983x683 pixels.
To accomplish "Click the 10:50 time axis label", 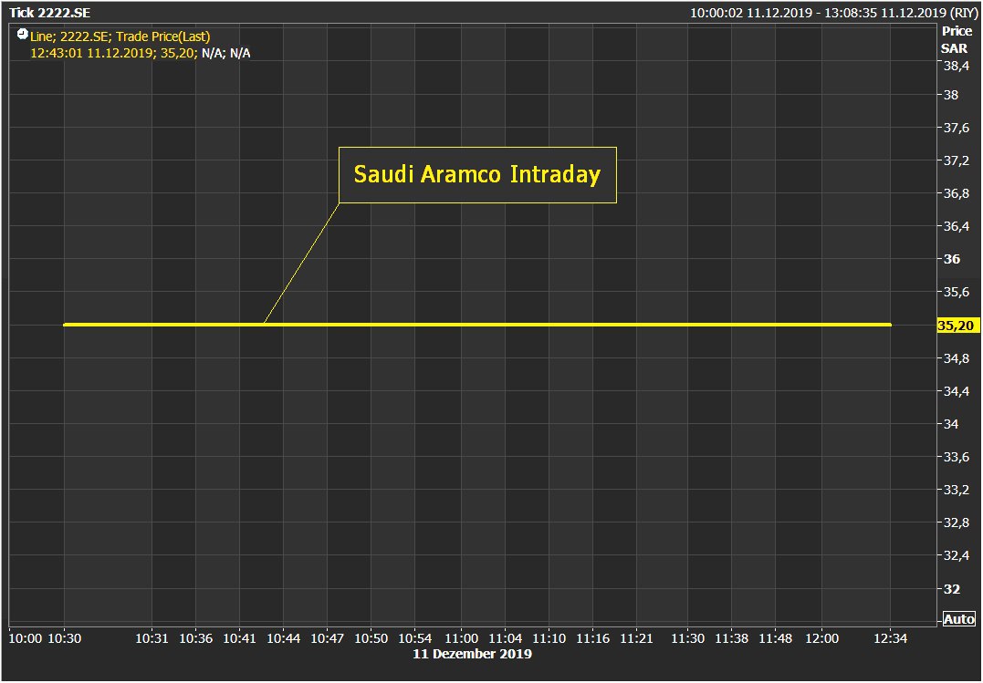I will 371,638.
